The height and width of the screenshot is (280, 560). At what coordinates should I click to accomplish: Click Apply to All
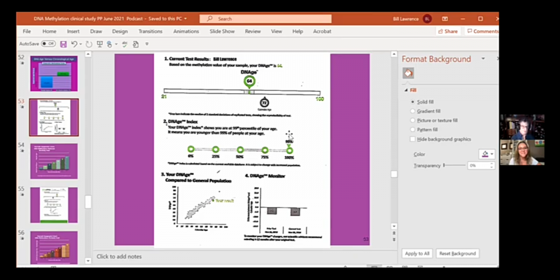[x=417, y=253]
